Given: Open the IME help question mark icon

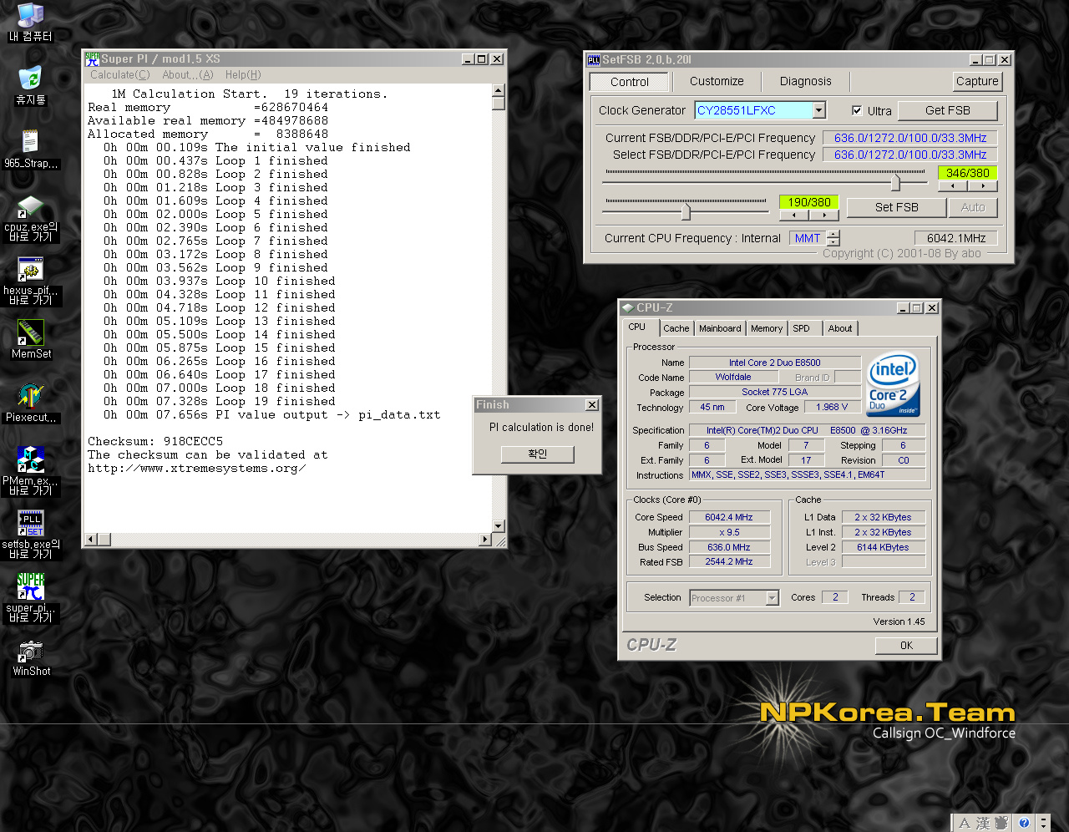Looking at the screenshot, I should pyautogui.click(x=1023, y=823).
